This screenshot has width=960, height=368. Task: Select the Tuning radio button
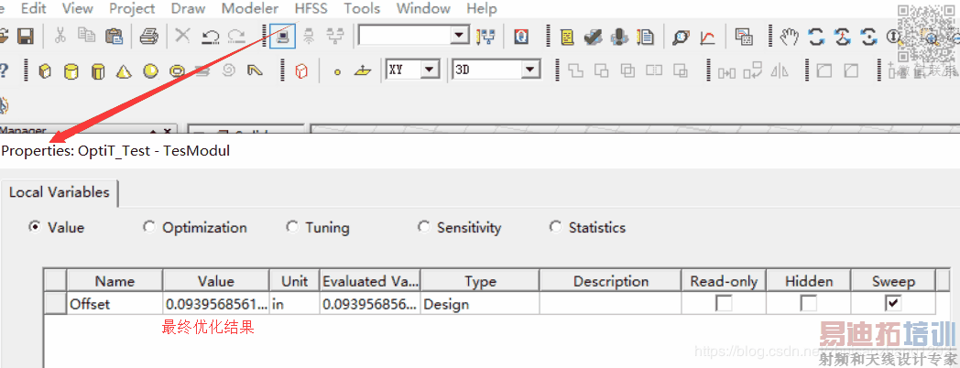(x=292, y=227)
